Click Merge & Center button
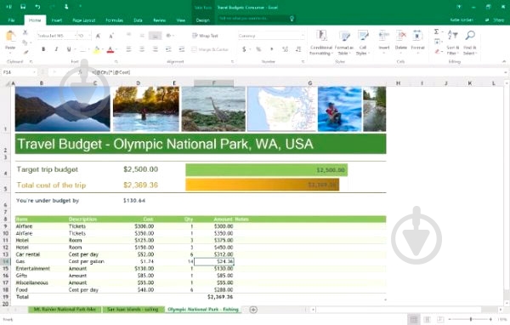Image resolution: width=510 pixels, height=325 pixels. pos(210,49)
